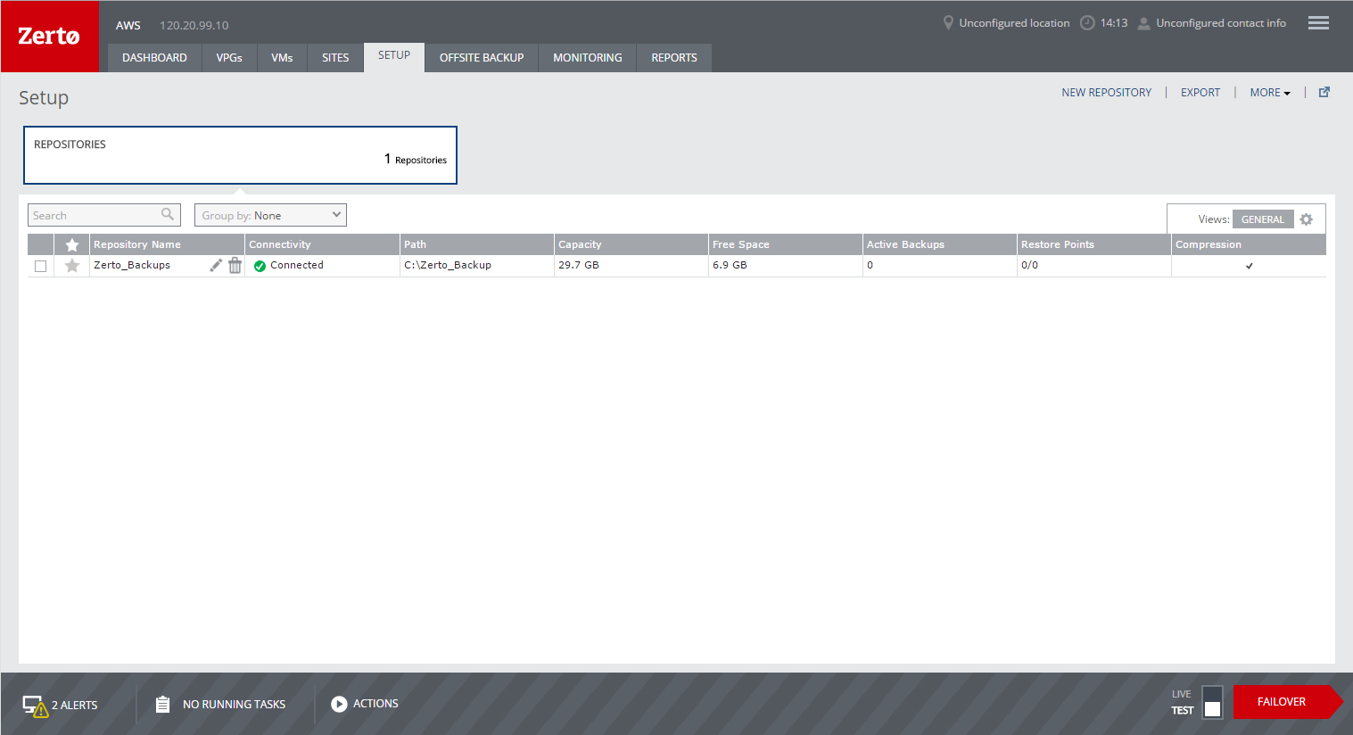Click the 120.20.99.10 IP address
Image resolution: width=1353 pixels, height=735 pixels.
coord(194,25)
